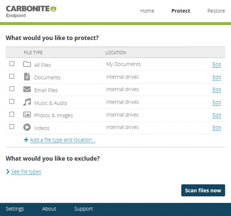231x216 pixels.
Task: Expand the See file types chevron
Action: coord(8,172)
